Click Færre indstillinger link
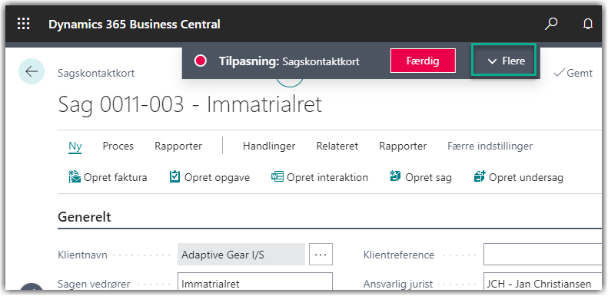This screenshot has height=296, width=608. (x=490, y=146)
